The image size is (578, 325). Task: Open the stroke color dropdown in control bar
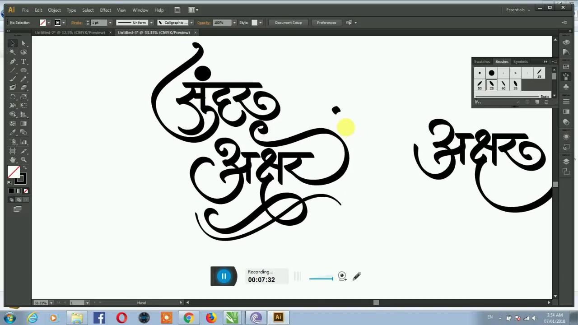tap(63, 23)
